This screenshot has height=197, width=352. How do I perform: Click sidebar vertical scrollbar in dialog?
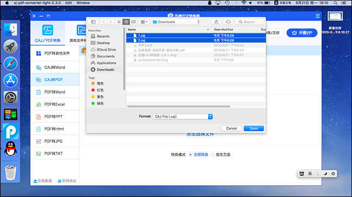[124, 59]
